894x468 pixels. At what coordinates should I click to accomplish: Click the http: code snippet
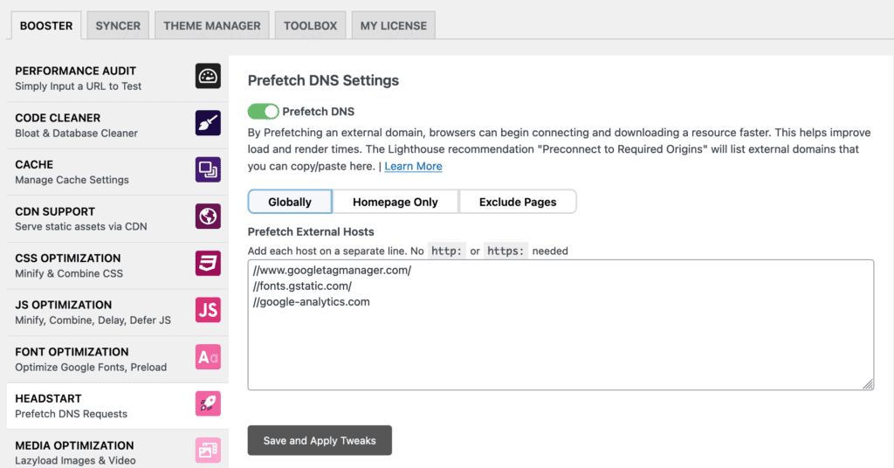tap(446, 251)
